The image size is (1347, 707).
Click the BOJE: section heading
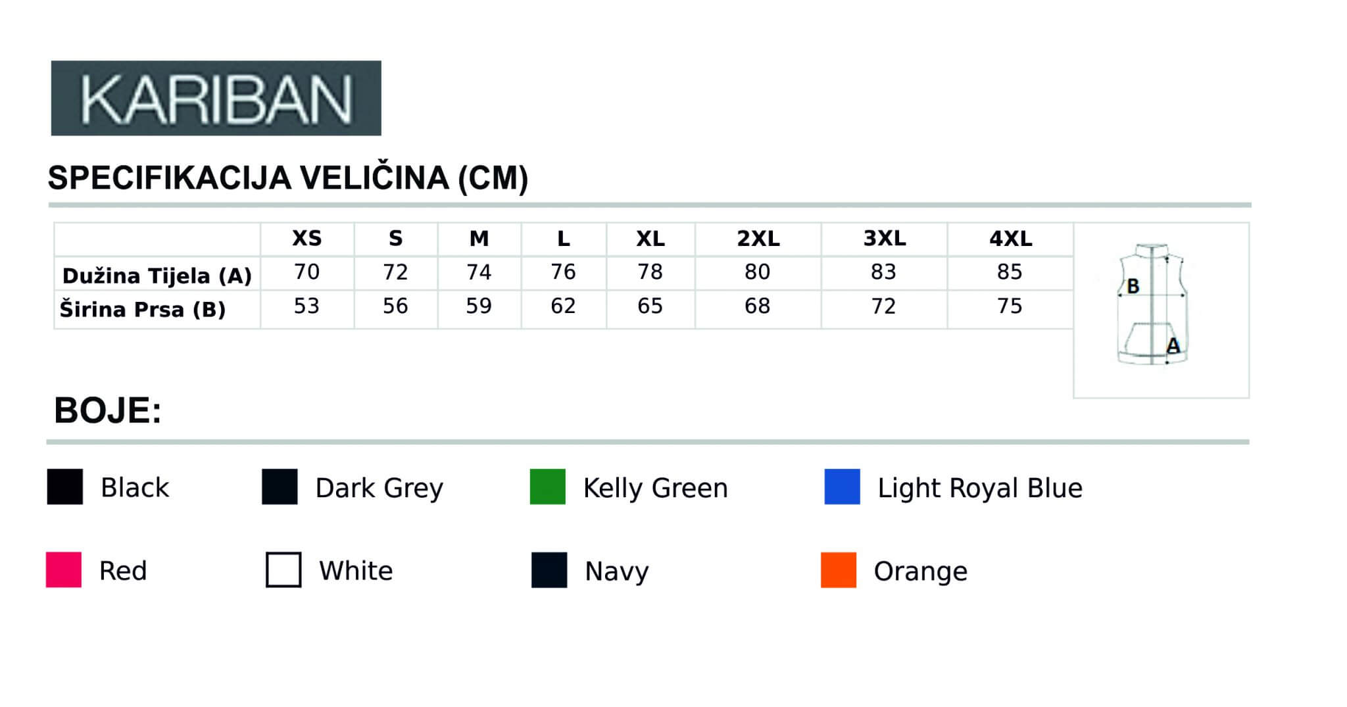pyautogui.click(x=108, y=410)
